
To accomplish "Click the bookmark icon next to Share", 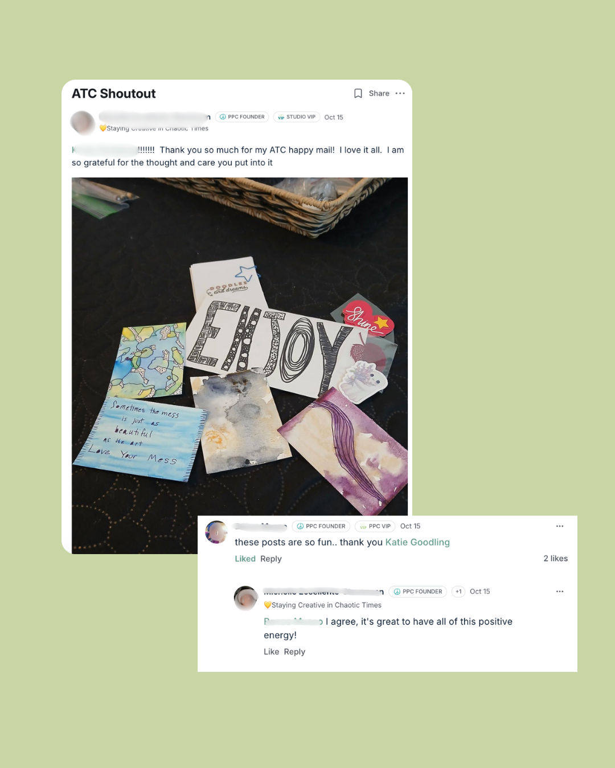I will (358, 93).
